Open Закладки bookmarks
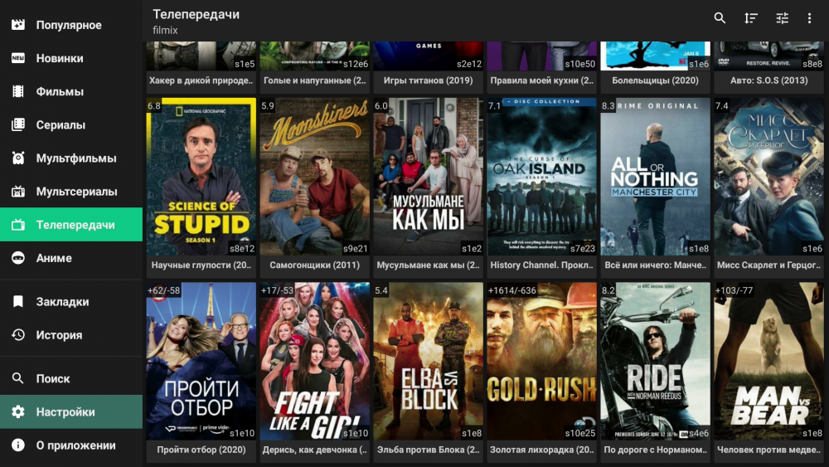 tap(62, 302)
